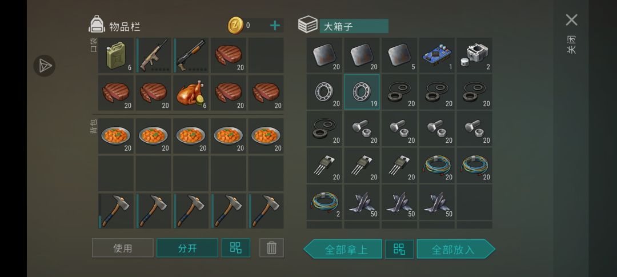Edit the 大箱子 chest name field
Viewport: 617px width, 277px height.
coord(354,26)
